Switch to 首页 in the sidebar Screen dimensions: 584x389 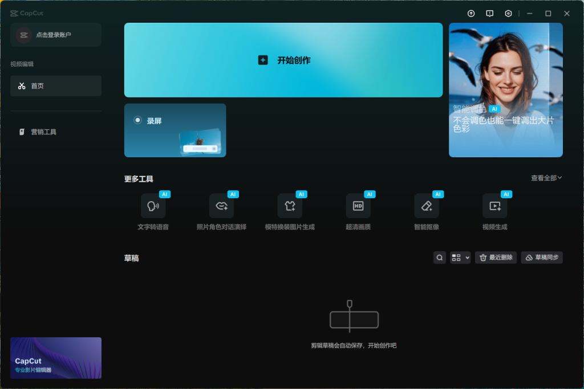(x=55, y=85)
